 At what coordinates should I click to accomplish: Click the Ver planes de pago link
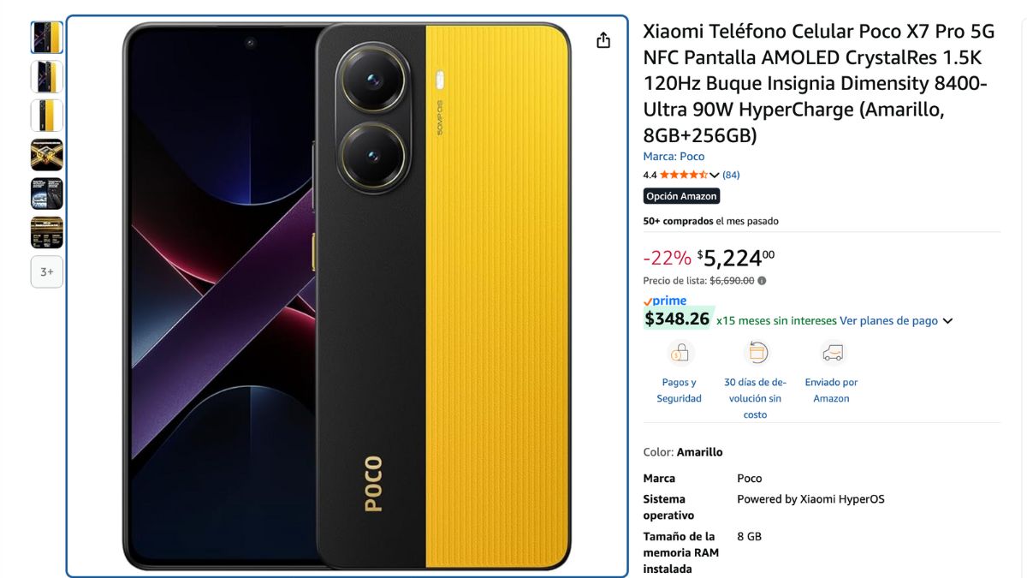888,321
